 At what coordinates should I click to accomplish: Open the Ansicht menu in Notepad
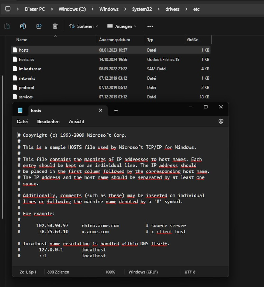[77, 121]
